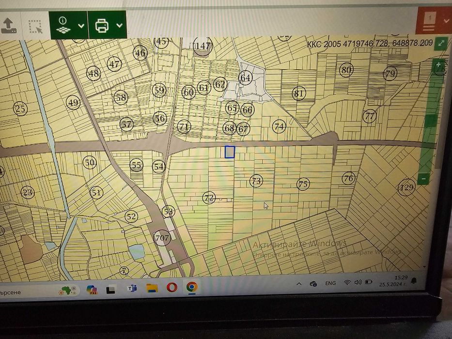
Task: Show hidden tray icons with the chevron
Action: 299,284
